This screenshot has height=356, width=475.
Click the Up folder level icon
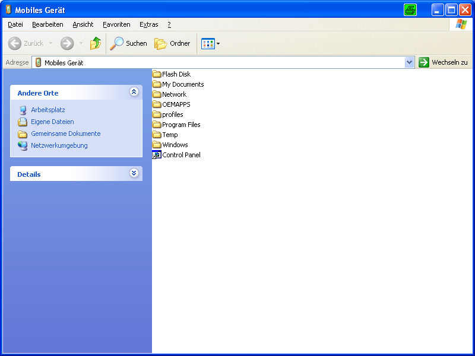[96, 43]
